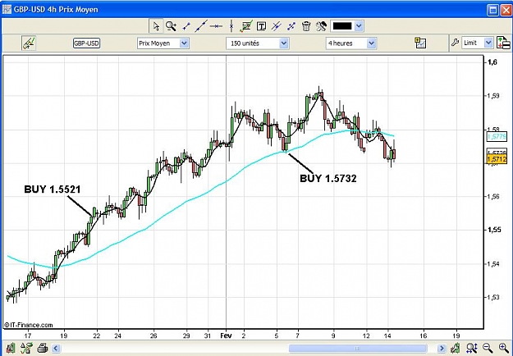Click the add new chart icon
This screenshot has width=513, height=356.
pos(420,43)
